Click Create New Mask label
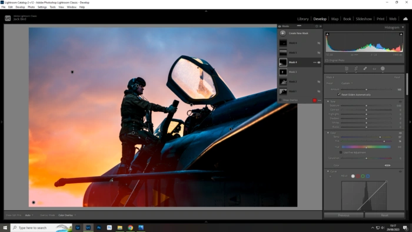The image size is (412, 232). [298, 34]
